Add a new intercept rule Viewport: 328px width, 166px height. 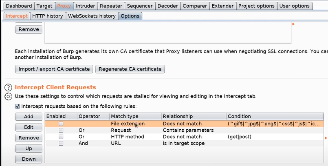29,117
